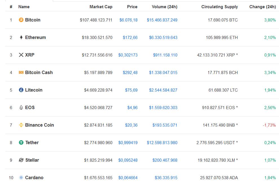This screenshot has width=279, height=184.
Task: Click Bitcoin price $6.076,18
Action: tap(128, 20)
